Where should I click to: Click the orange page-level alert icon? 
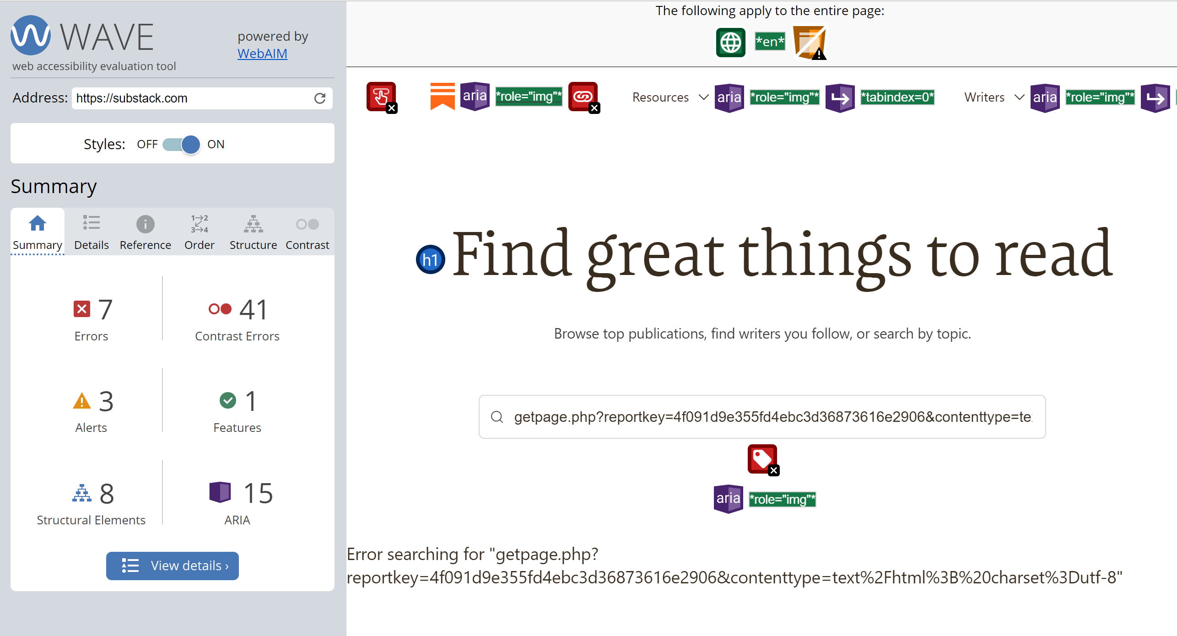[x=810, y=43]
